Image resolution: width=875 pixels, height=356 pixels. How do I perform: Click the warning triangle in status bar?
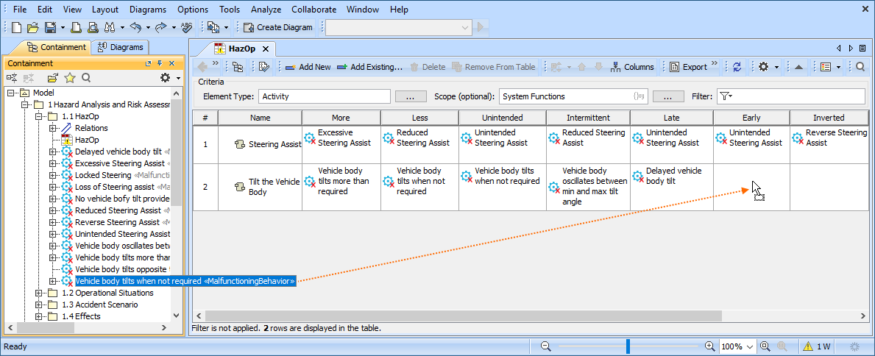click(x=807, y=346)
